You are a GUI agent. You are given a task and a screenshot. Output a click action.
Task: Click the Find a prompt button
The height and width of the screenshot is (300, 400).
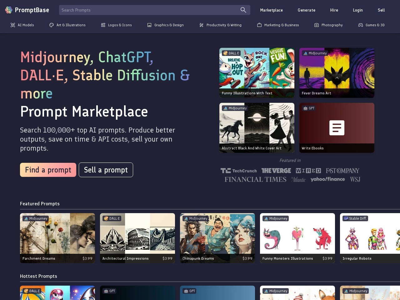pos(48,170)
